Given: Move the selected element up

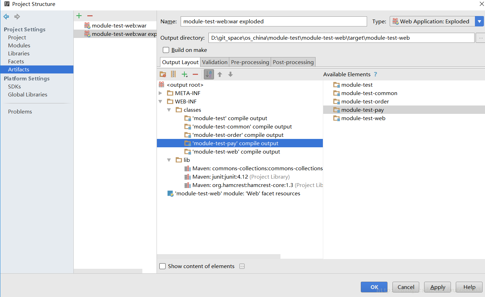Looking at the screenshot, I should tap(219, 74).
